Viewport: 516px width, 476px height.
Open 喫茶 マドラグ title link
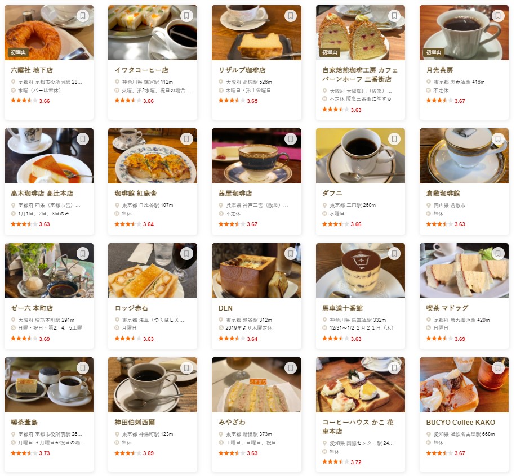pos(447,308)
